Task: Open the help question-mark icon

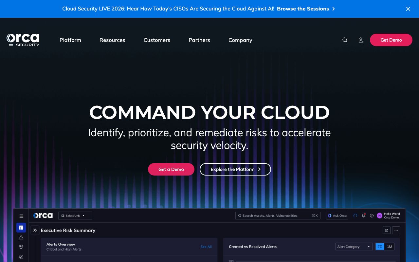Action: tap(372, 215)
